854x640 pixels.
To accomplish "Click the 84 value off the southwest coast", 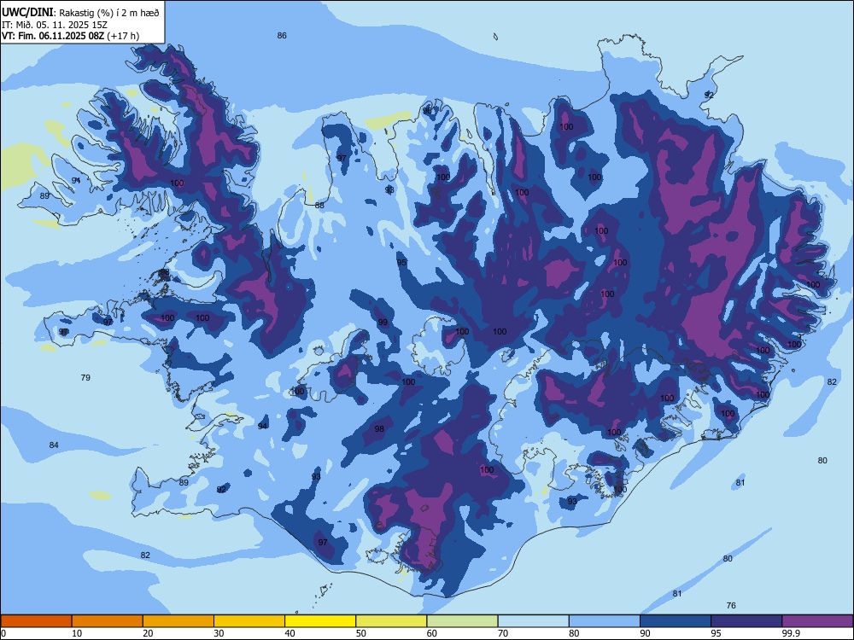I will (x=54, y=445).
